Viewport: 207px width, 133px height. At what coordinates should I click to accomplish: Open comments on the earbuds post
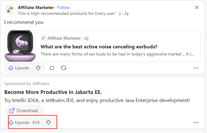tap(52, 68)
